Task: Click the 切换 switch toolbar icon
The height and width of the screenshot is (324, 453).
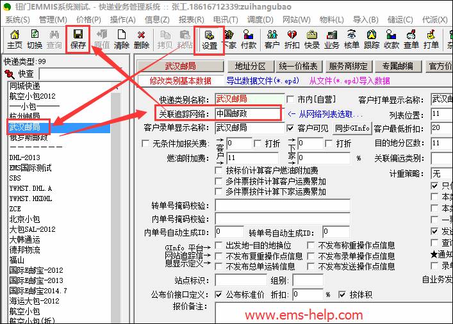Action: click(35, 40)
